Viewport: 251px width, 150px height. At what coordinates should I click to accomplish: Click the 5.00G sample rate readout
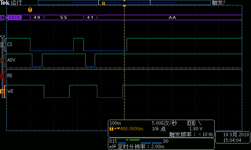coord(164,123)
